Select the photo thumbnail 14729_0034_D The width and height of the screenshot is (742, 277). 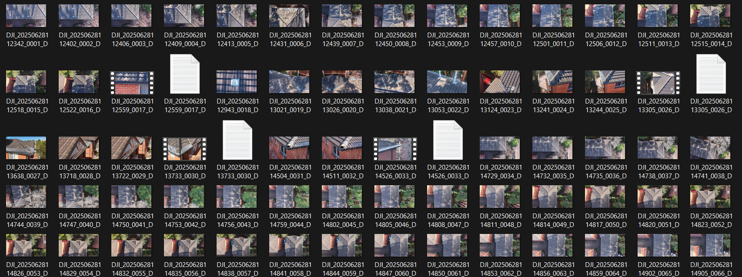click(500, 148)
